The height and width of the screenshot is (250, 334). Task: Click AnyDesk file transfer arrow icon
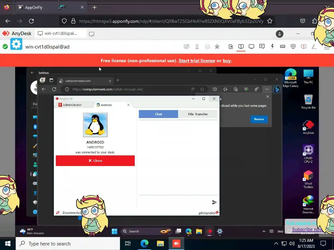click(231, 47)
